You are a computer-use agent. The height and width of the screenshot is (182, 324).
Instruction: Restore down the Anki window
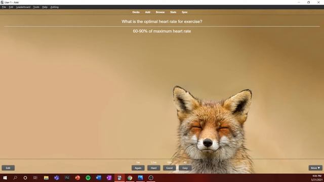point(308,2)
